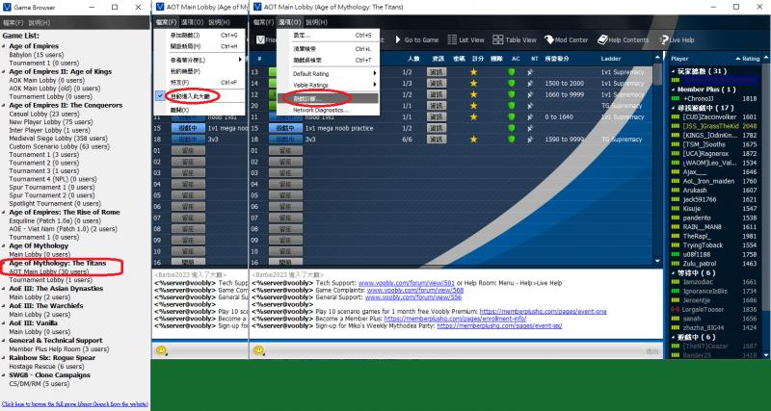Open Help Contents from the toolbar
771x411 pixels.
[x=623, y=39]
